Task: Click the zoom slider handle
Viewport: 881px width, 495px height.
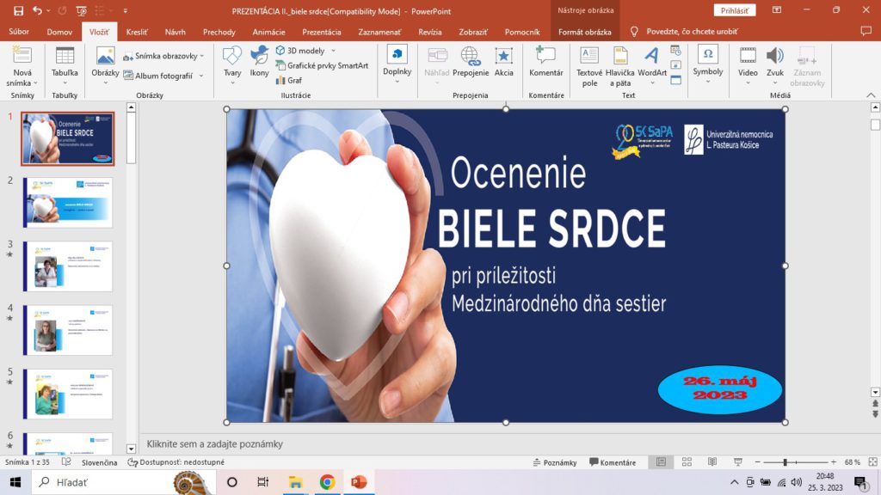Action: 785,462
